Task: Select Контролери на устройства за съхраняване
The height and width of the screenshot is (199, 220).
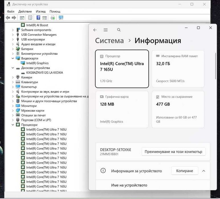Action: tap(55, 96)
